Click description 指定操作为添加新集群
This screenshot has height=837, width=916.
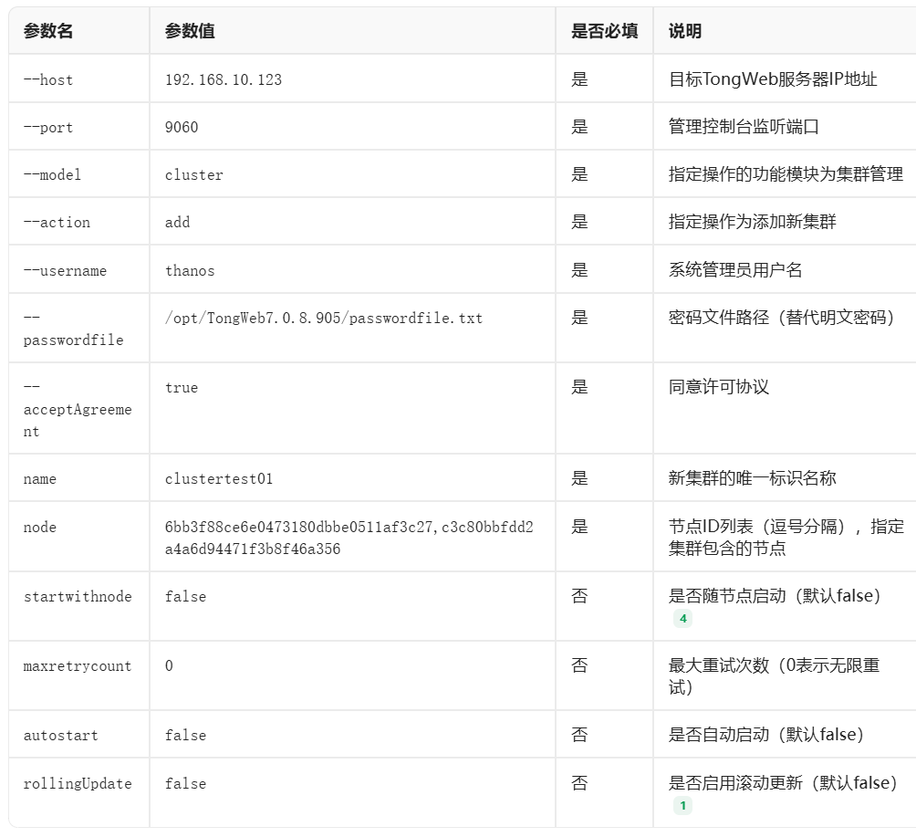coord(753,222)
